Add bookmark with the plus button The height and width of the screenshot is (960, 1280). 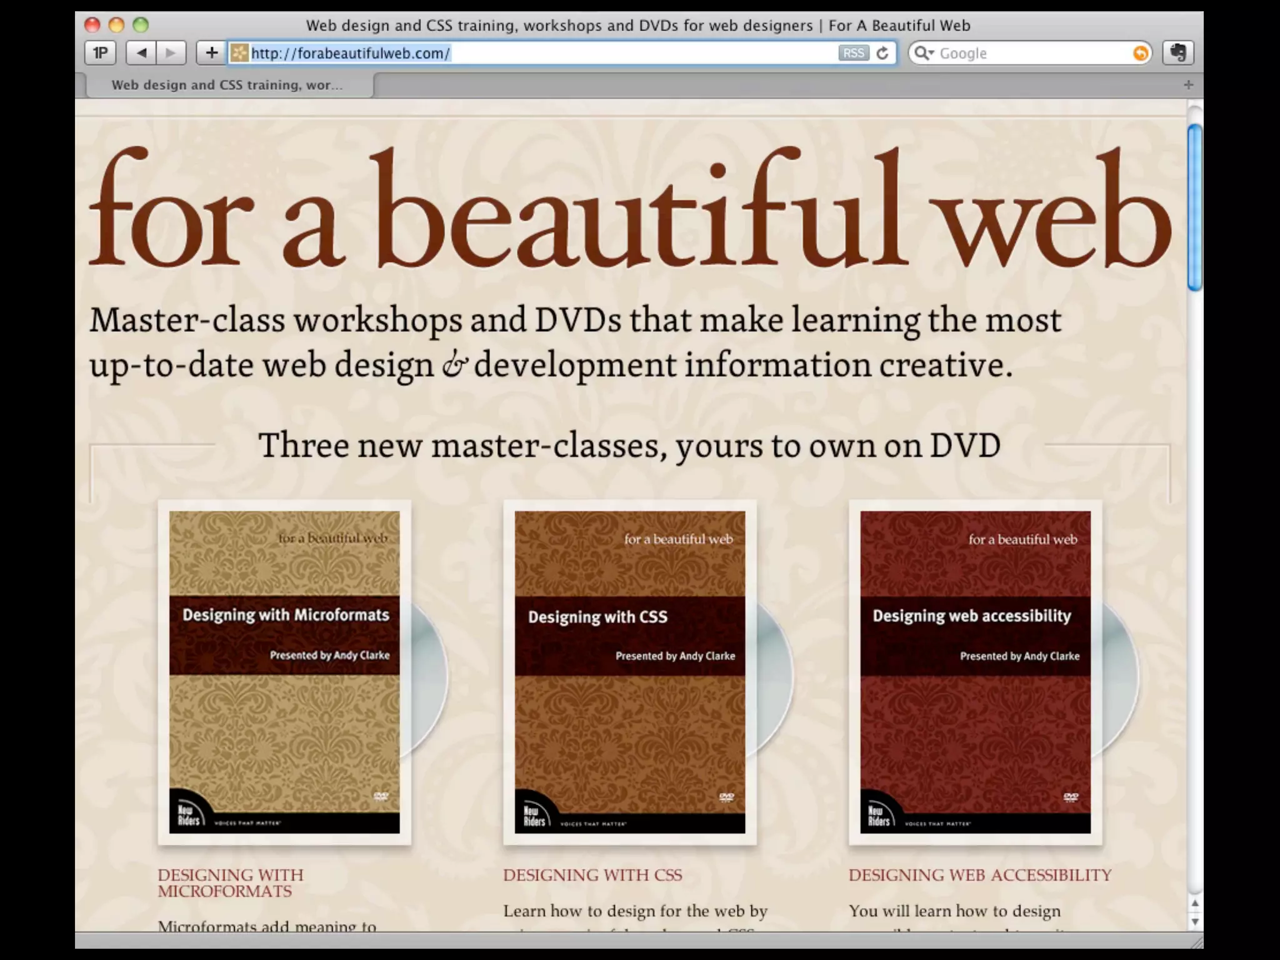tap(211, 53)
